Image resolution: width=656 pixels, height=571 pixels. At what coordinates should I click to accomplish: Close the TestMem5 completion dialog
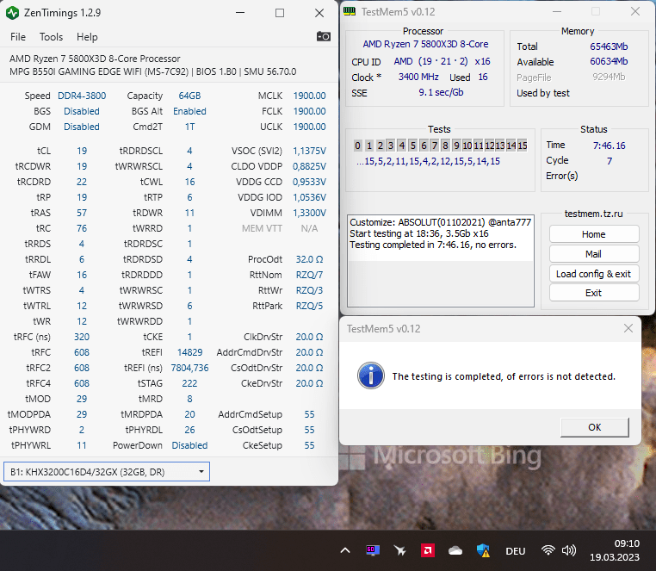click(628, 329)
